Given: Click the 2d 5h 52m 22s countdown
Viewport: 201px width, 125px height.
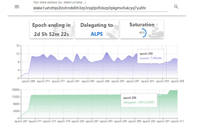Looking at the screenshot, I should pos(52,34).
